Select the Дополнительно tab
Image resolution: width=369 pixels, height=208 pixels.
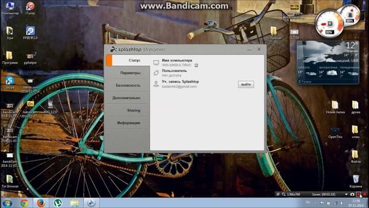click(128, 98)
